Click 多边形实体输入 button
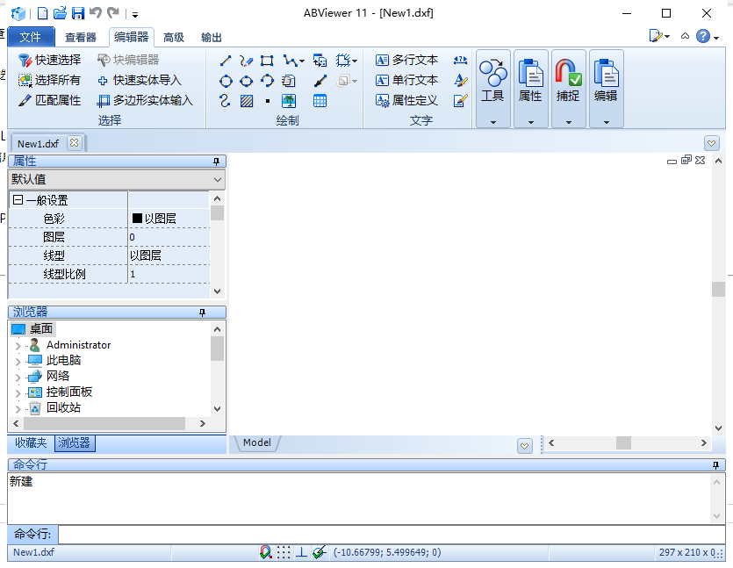 pyautogui.click(x=145, y=100)
